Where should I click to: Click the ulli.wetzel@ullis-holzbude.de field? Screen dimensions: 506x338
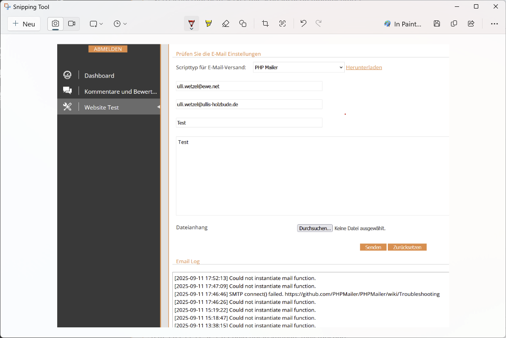(x=249, y=104)
